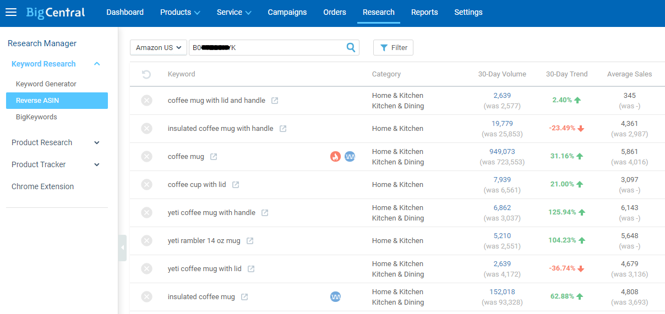The image size is (665, 314).
Task: Open external link icon beside 'insulated coffee mug'
Action: [244, 297]
